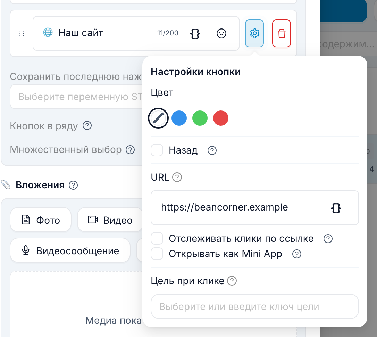
Task: Choose the red button color
Action: [x=221, y=118]
